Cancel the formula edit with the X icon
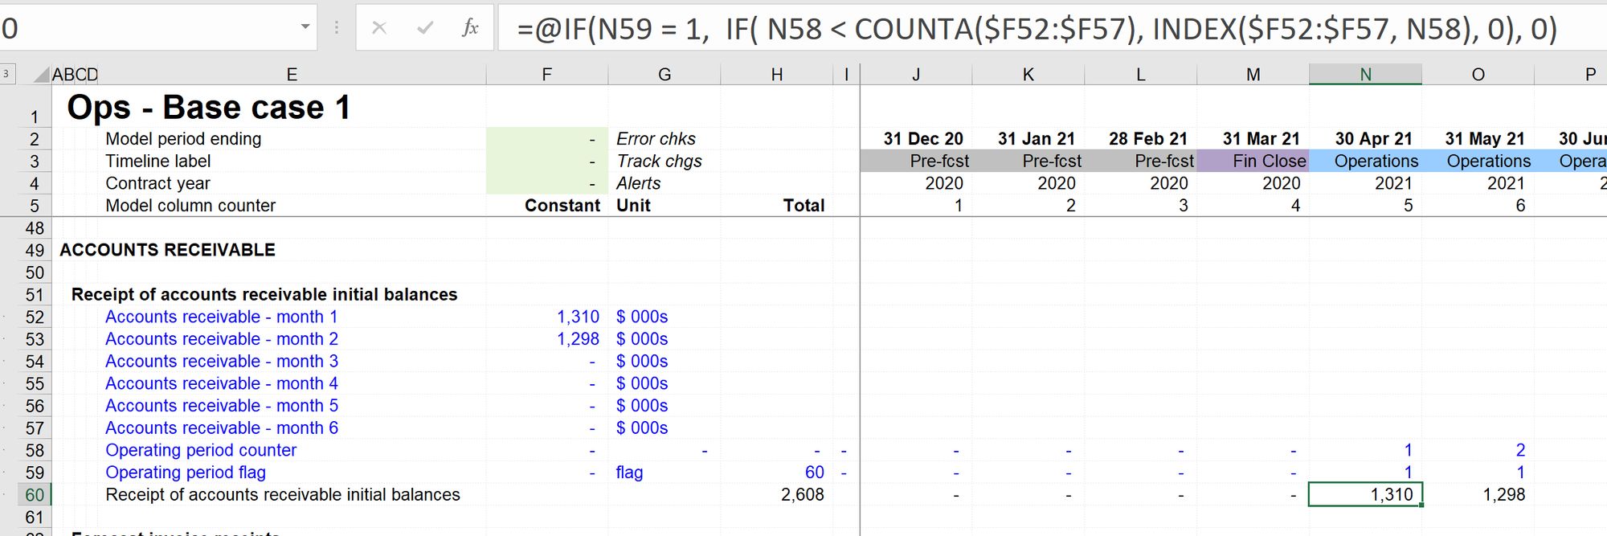The width and height of the screenshot is (1607, 536). (x=379, y=28)
